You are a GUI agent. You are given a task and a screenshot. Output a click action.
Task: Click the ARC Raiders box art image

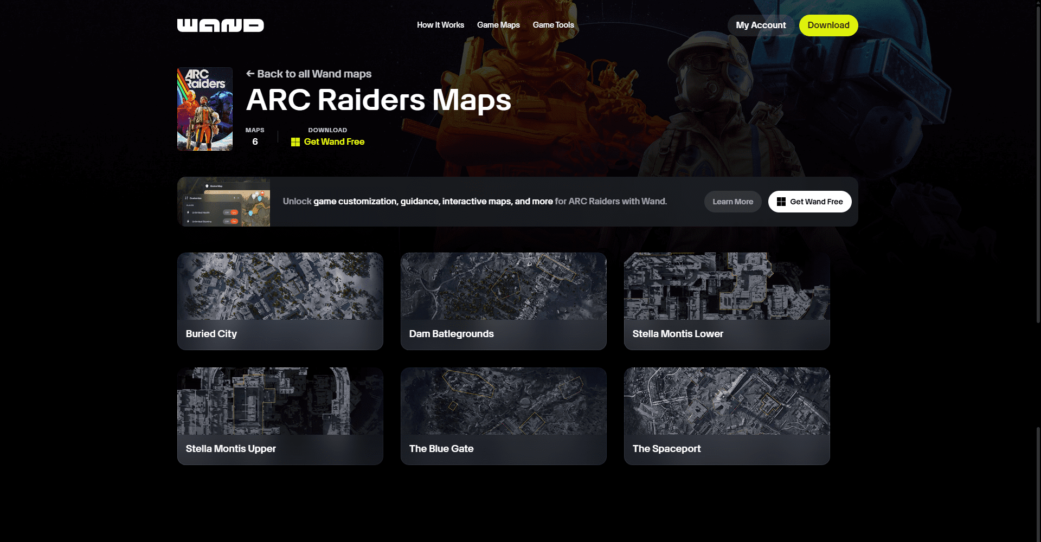[x=204, y=108]
